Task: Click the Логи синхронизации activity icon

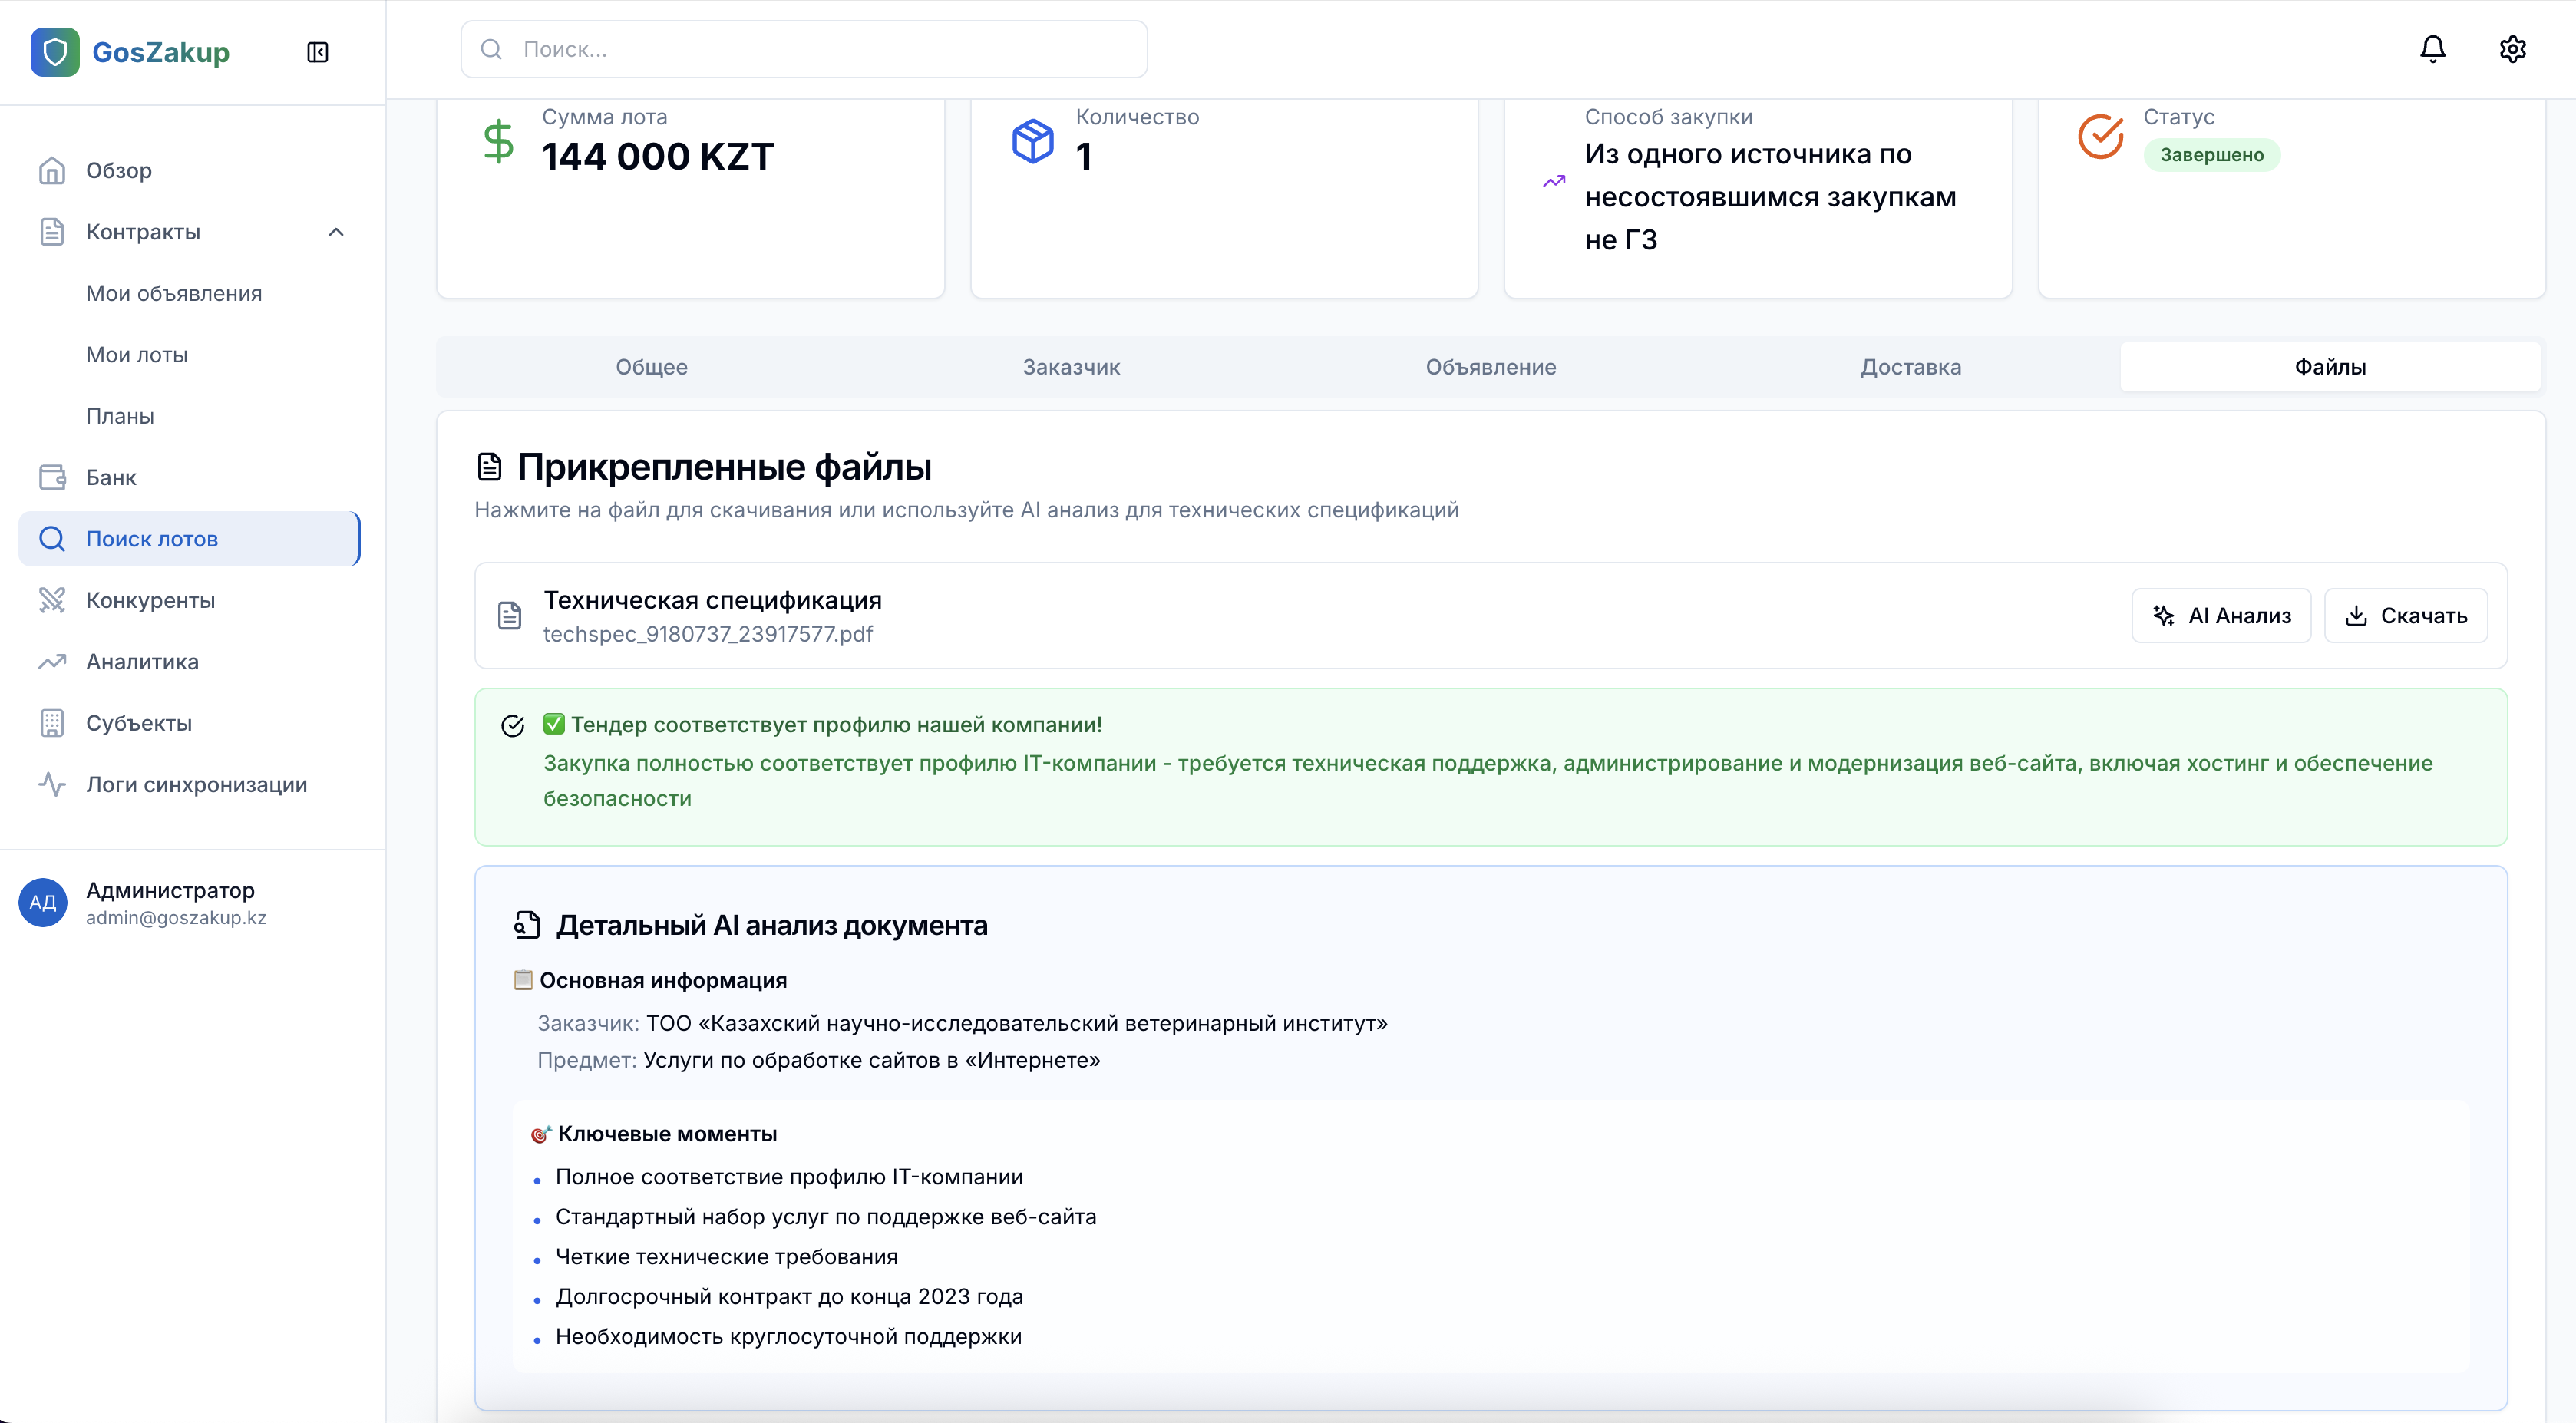Action: point(52,785)
